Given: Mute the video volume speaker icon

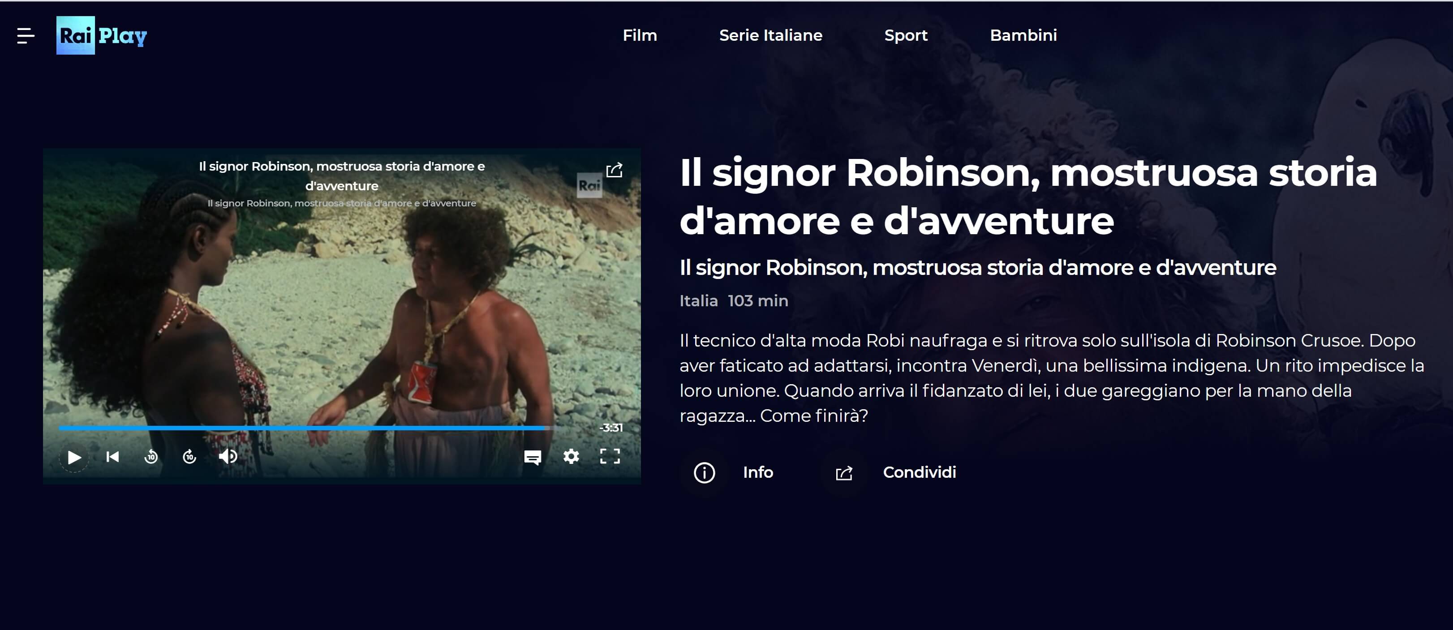Looking at the screenshot, I should pyautogui.click(x=228, y=456).
